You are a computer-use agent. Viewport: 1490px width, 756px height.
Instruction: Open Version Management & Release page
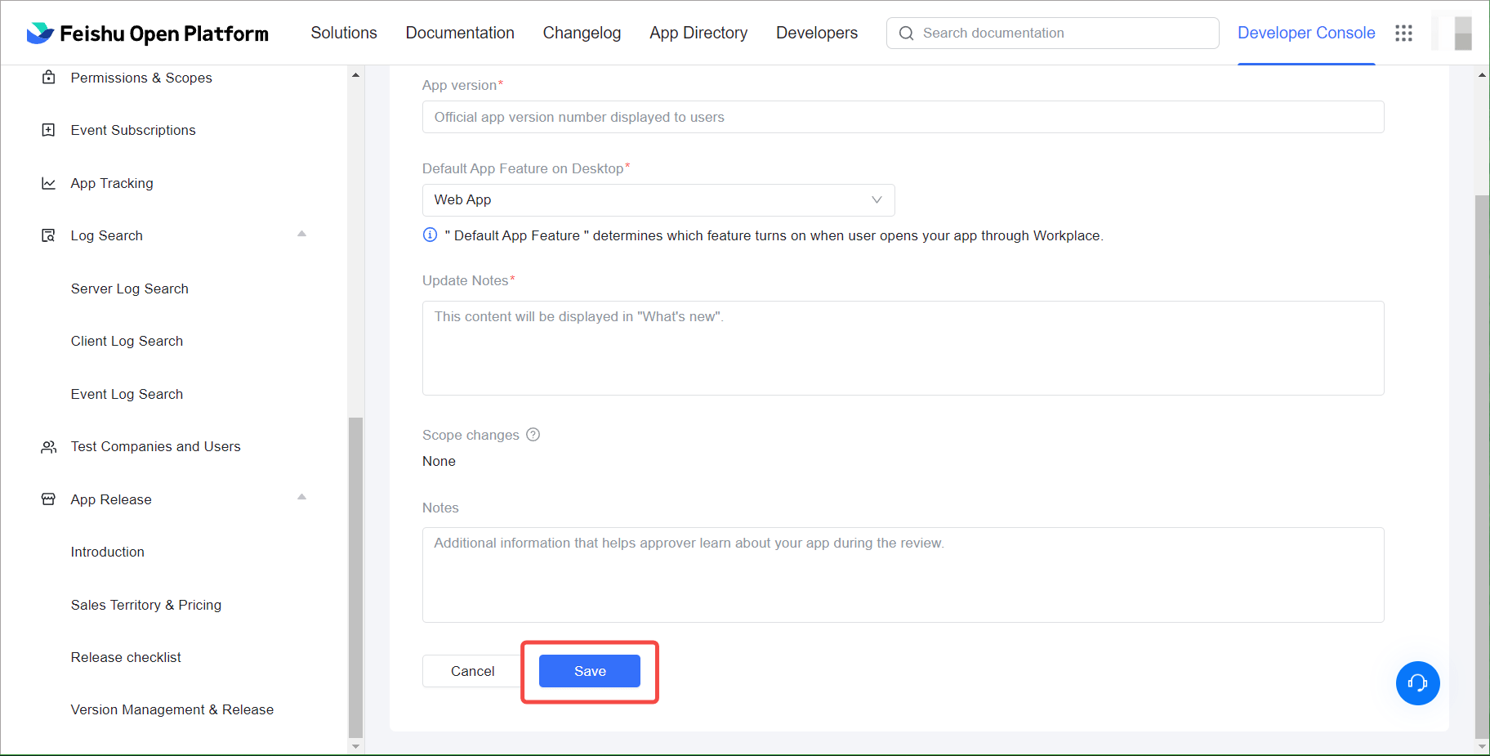(172, 709)
